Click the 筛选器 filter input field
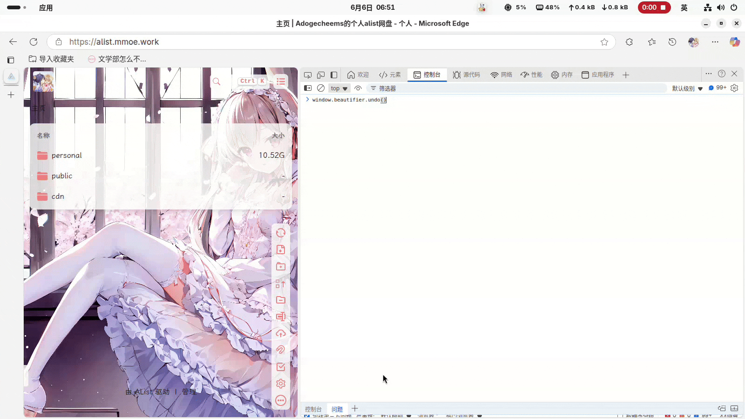This screenshot has height=419, width=745. click(516, 88)
